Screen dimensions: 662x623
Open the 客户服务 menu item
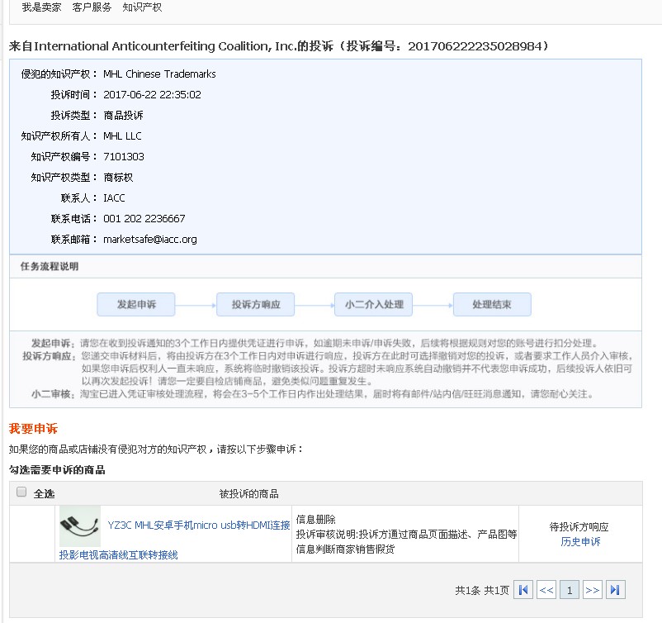click(92, 7)
